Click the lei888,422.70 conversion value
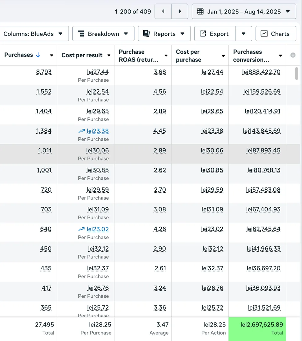Screen dimensions: 302x341 (261, 72)
